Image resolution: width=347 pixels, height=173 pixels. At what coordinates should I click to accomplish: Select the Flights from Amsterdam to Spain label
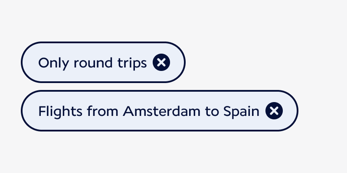click(x=149, y=112)
